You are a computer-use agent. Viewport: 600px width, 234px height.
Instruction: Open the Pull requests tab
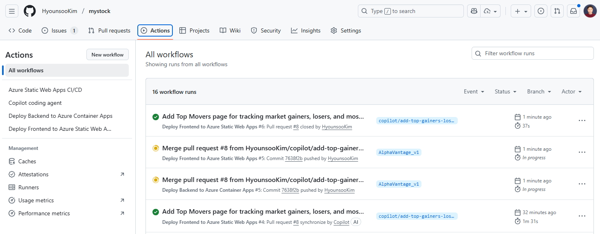tap(109, 30)
